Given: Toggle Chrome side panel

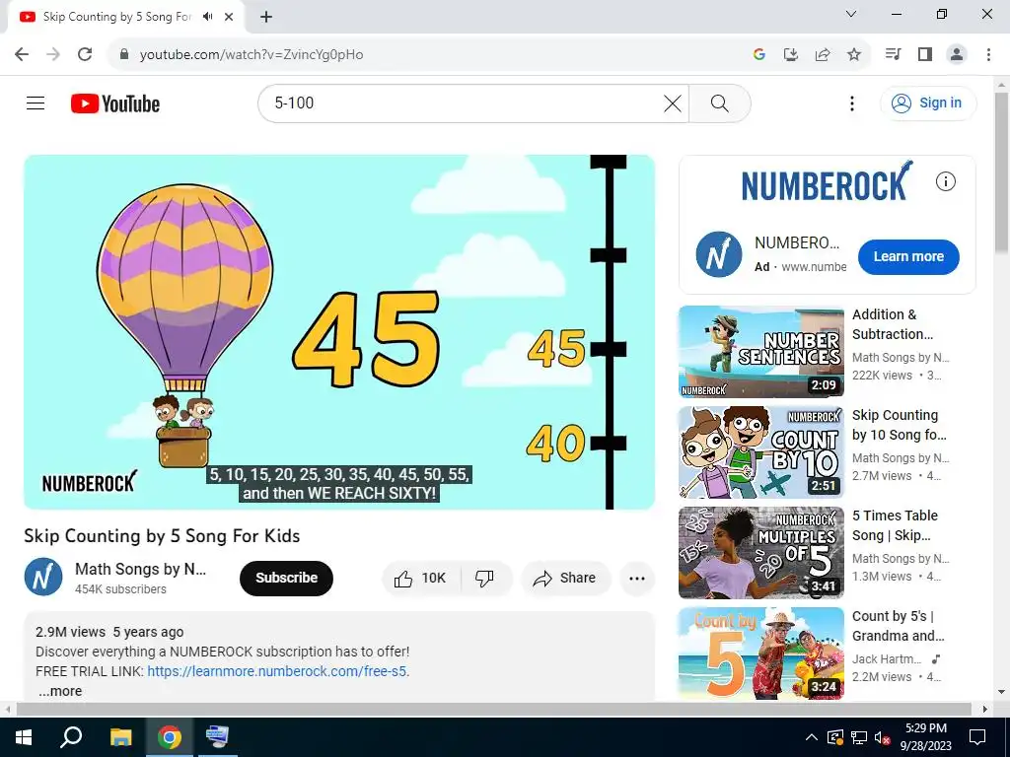Looking at the screenshot, I should [x=925, y=54].
